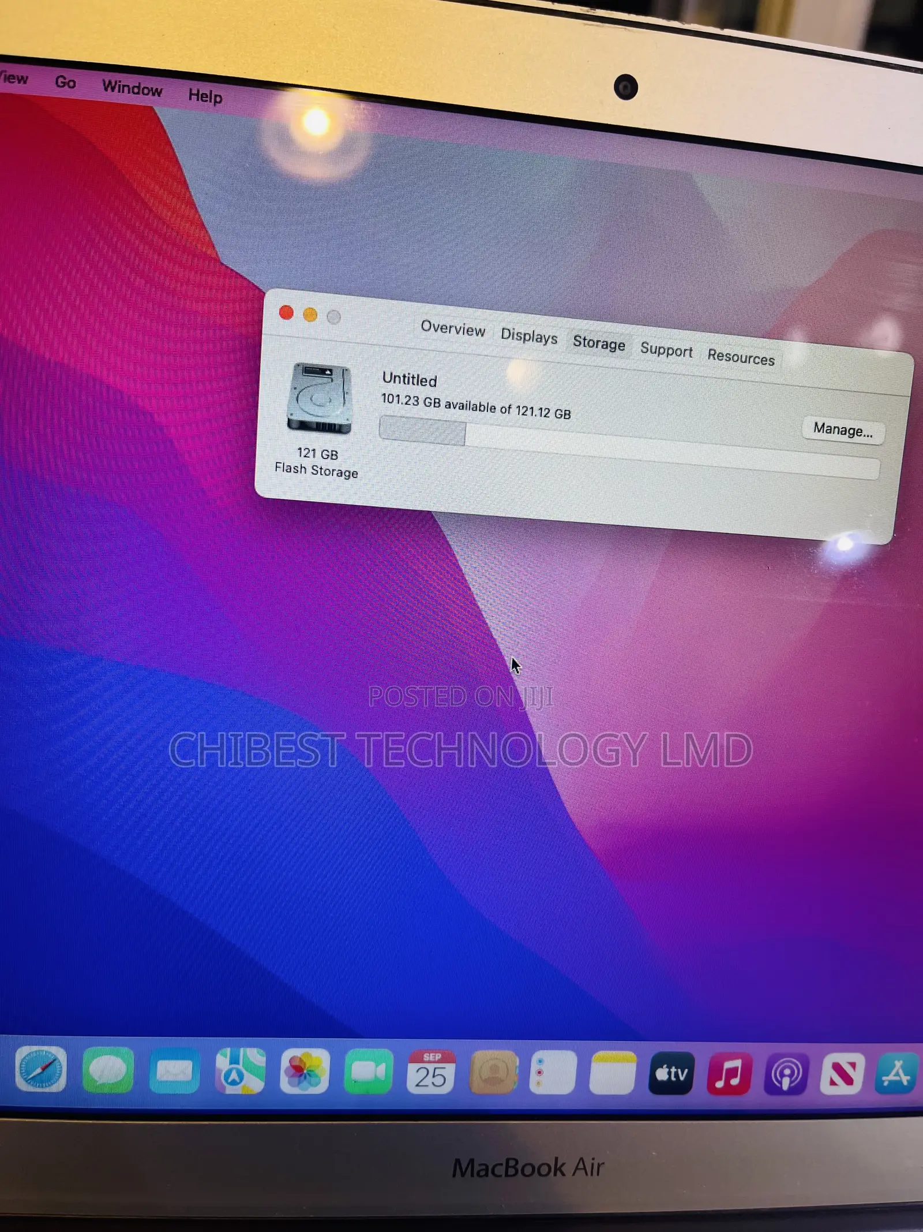The image size is (923, 1232).
Task: Click the '121 GB' capacity label
Action: pos(317,454)
